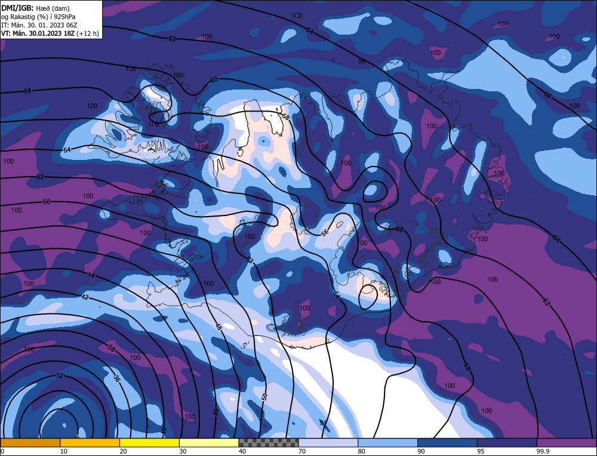597x456 pixels.
Task: Click the contour label '32' near the low
Action: 60,375
